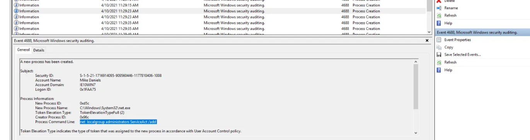The height and width of the screenshot is (140, 530).
Task: Open Event Properties from the Actions pane
Action: tap(457, 40)
